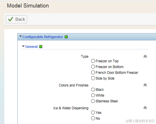Click the Model Simulation page title
This screenshot has height=124, width=156.
pos(28,5)
